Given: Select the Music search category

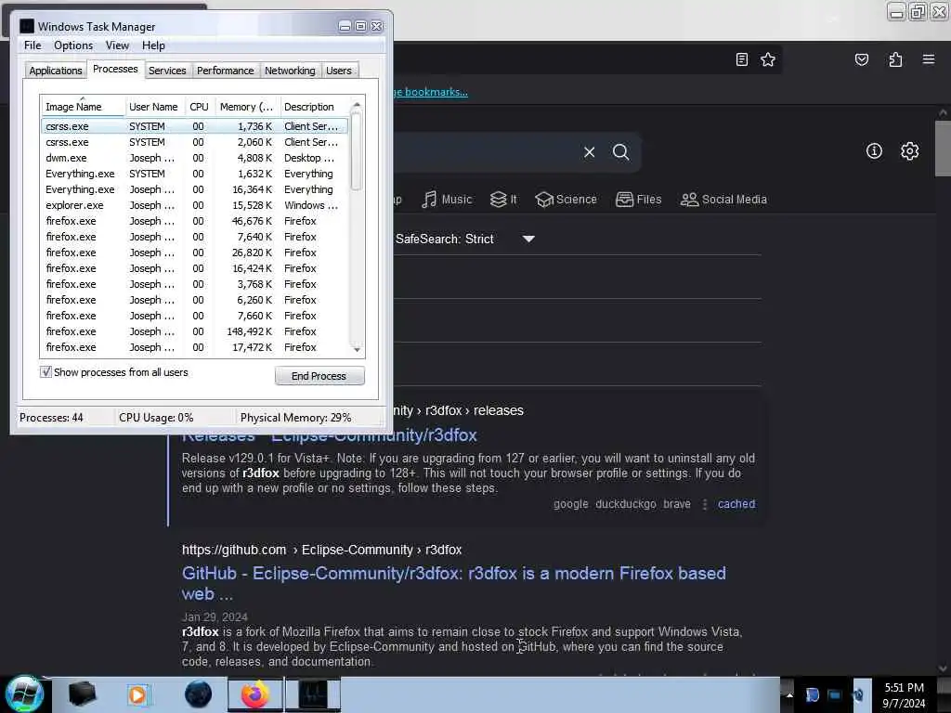Looking at the screenshot, I should pos(447,200).
